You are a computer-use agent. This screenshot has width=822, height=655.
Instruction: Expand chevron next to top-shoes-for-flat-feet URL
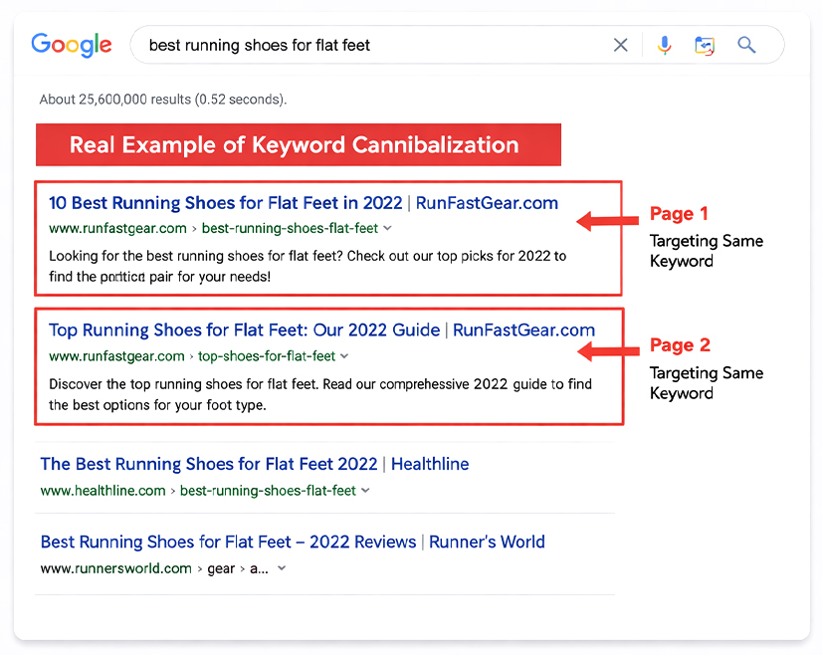[344, 355]
